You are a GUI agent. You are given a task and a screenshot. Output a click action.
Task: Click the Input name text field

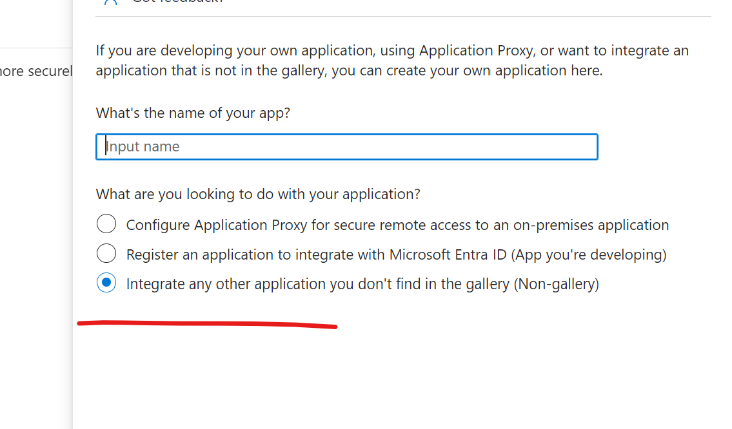(347, 147)
